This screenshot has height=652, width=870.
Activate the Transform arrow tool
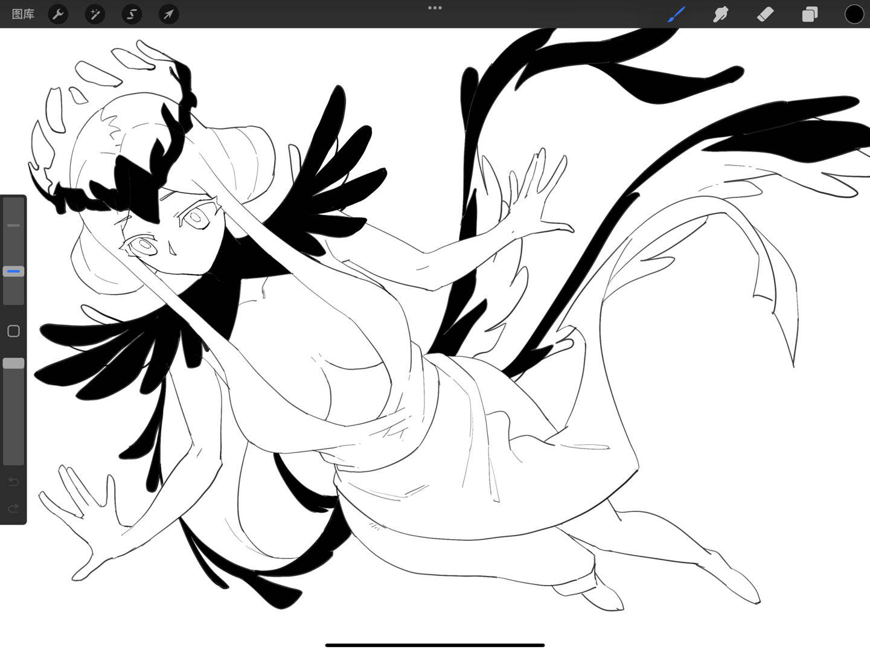point(168,14)
